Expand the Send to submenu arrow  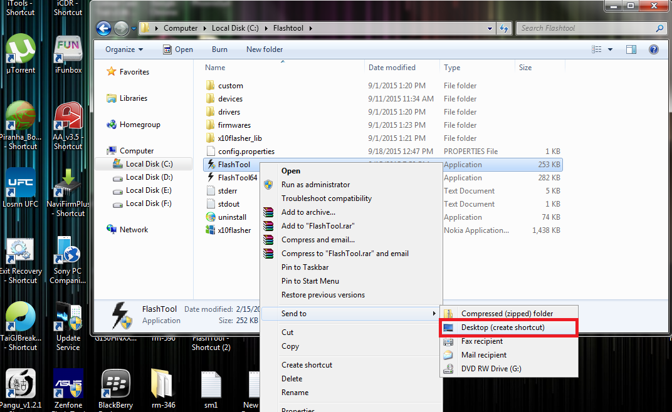pyautogui.click(x=434, y=314)
